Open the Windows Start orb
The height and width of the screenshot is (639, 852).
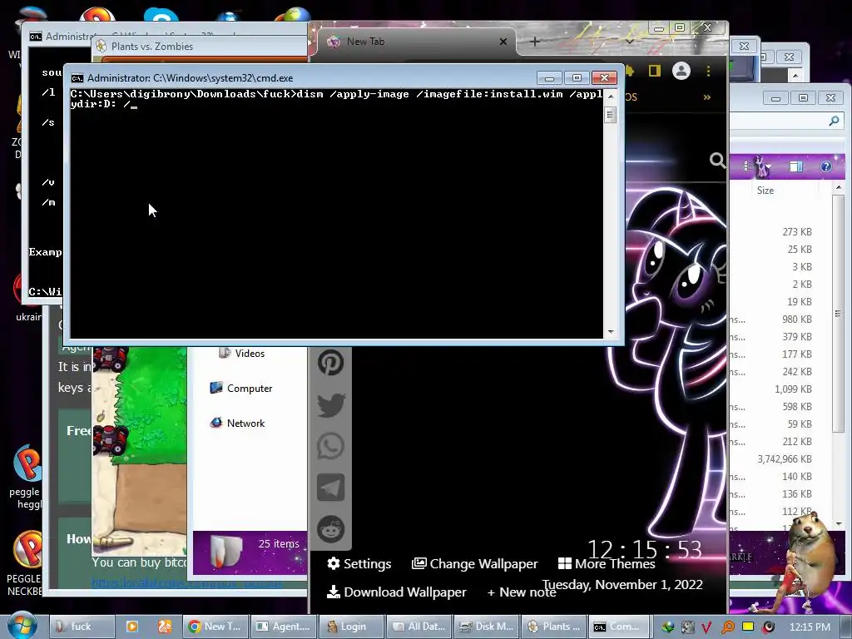coord(22,626)
